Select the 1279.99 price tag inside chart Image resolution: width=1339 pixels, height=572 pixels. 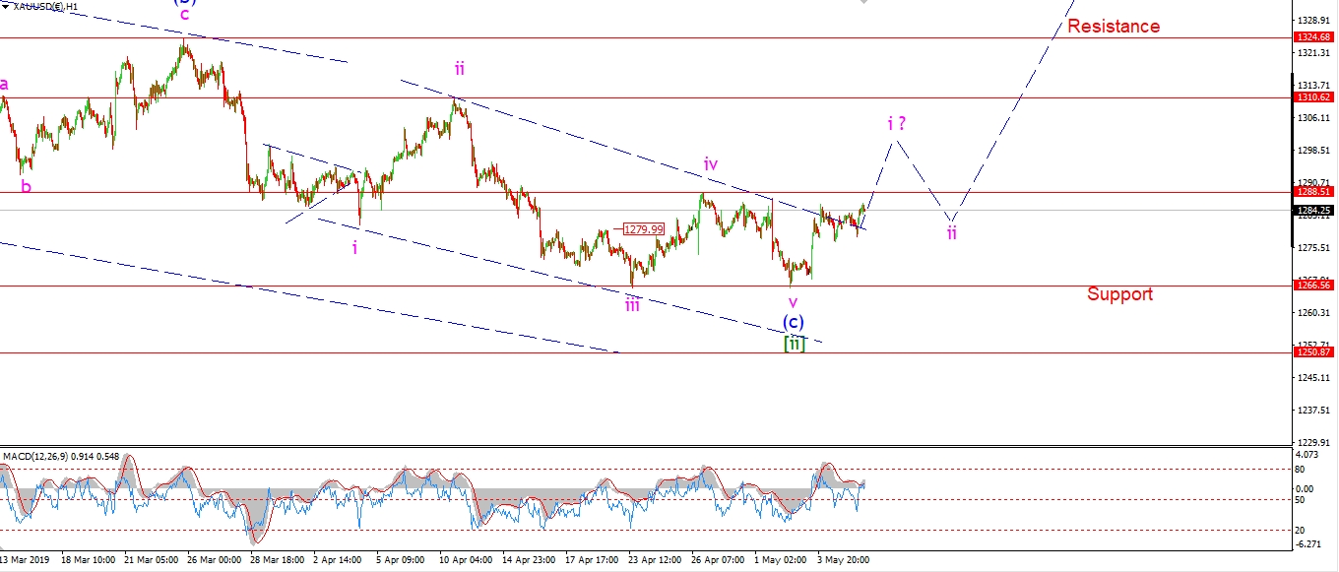coord(643,229)
